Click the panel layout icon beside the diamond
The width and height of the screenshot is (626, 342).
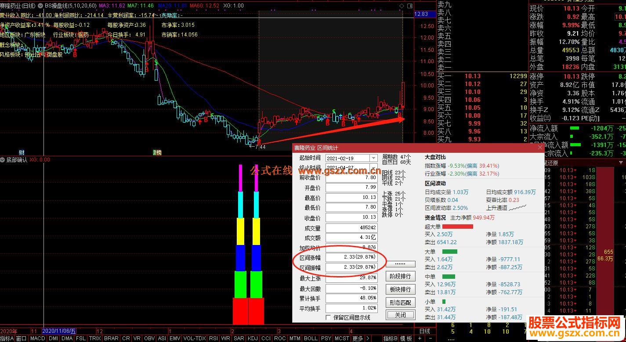point(410,6)
